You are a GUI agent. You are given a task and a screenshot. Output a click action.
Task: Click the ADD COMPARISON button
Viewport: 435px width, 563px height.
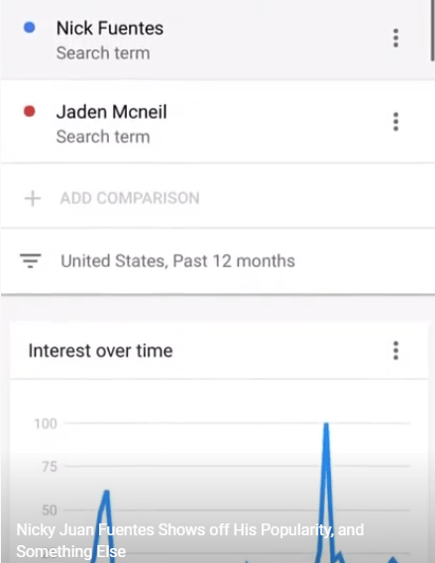point(130,198)
